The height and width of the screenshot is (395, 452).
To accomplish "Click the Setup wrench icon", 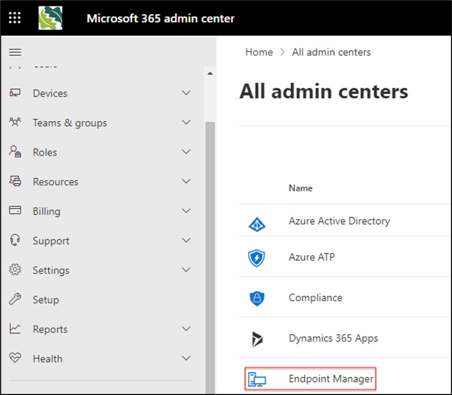I will [x=15, y=299].
